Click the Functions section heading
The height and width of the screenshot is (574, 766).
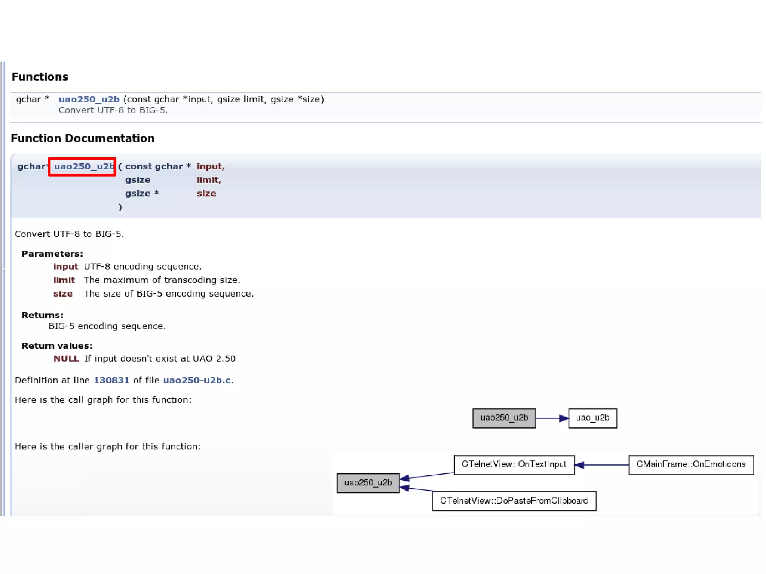(x=40, y=77)
